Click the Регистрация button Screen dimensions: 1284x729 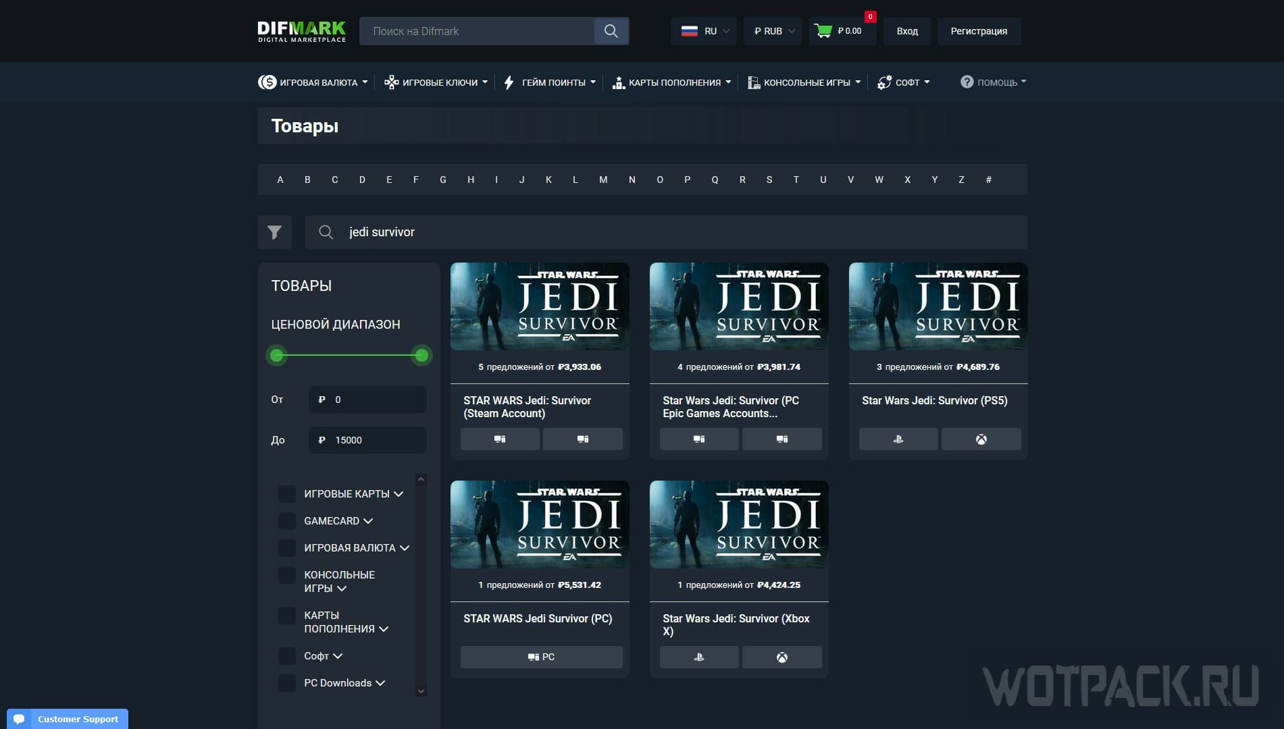point(978,31)
